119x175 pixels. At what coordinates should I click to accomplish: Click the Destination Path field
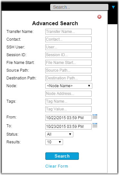[x=69, y=78]
